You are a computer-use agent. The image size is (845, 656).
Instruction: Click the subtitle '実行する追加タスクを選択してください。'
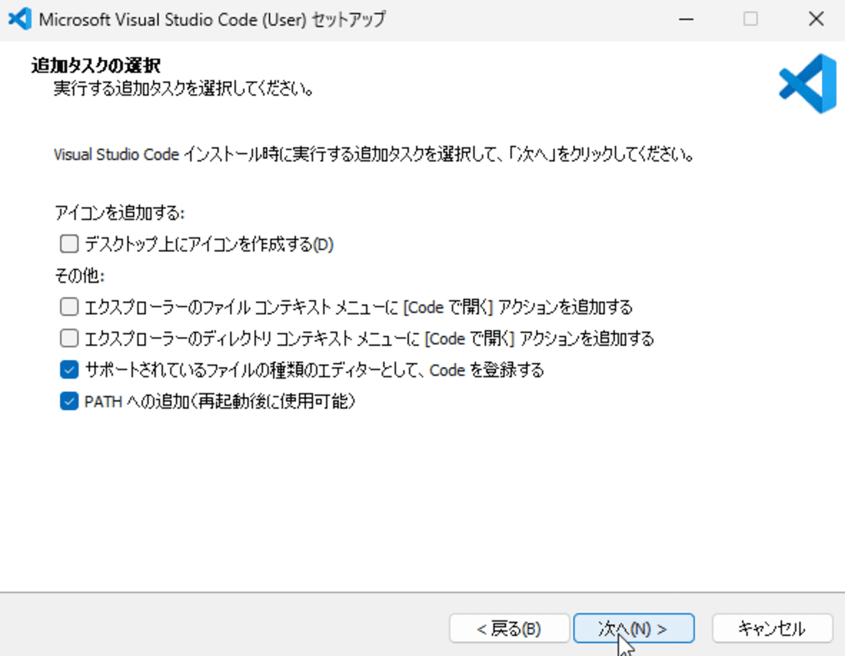tap(184, 89)
